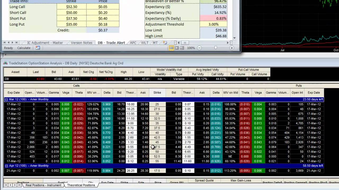Image resolution: width=339 pixels, height=190 pixels.
Task: Click the insert worksheet icon after MT tab
Action: [x=165, y=42]
